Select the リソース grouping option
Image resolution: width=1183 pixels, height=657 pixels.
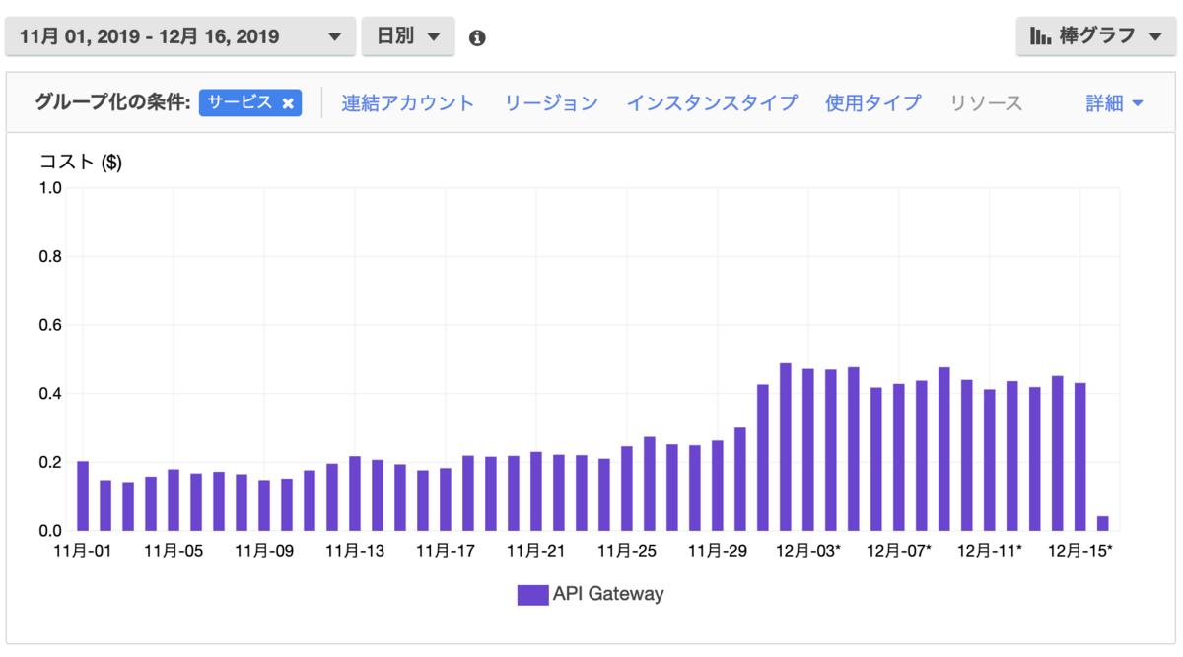(x=986, y=102)
